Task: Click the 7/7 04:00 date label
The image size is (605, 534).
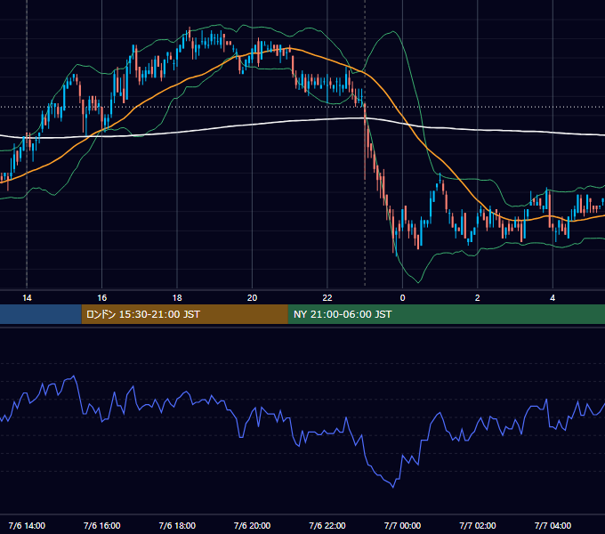Action: click(553, 525)
